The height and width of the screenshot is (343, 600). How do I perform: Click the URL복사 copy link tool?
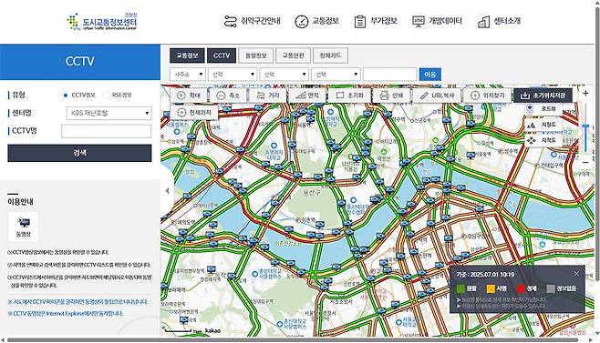click(x=437, y=96)
